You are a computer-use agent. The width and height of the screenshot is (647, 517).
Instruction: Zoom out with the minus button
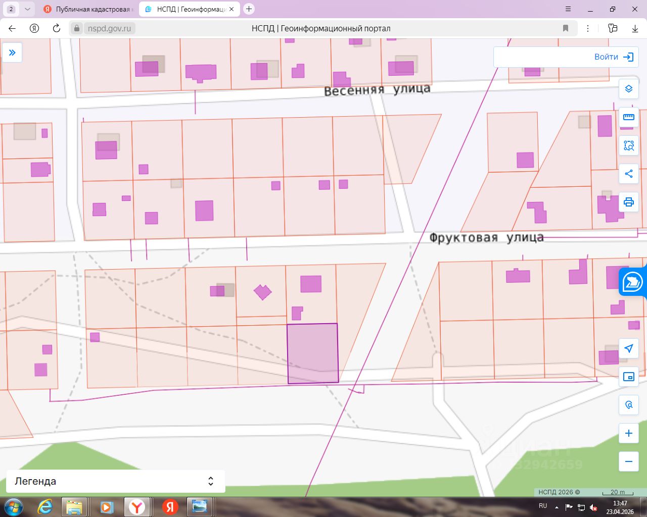coord(629,461)
